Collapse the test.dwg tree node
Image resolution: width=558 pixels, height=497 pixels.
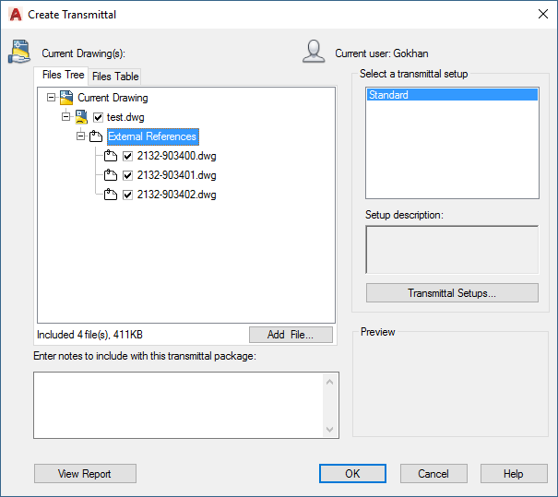(x=65, y=117)
